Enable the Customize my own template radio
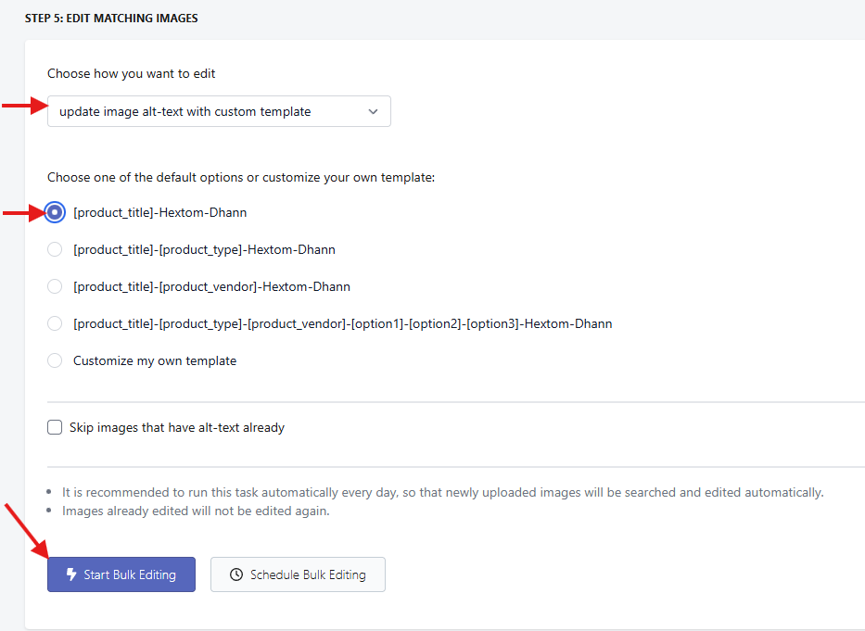The width and height of the screenshot is (865, 631). (55, 360)
